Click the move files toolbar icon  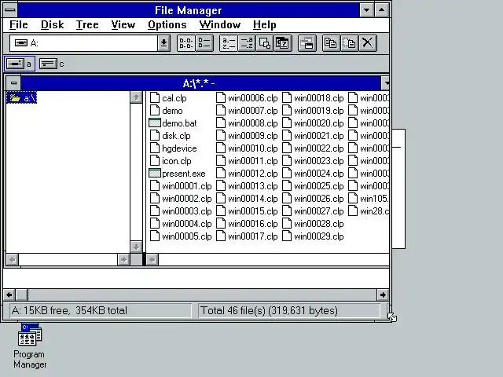coord(349,43)
